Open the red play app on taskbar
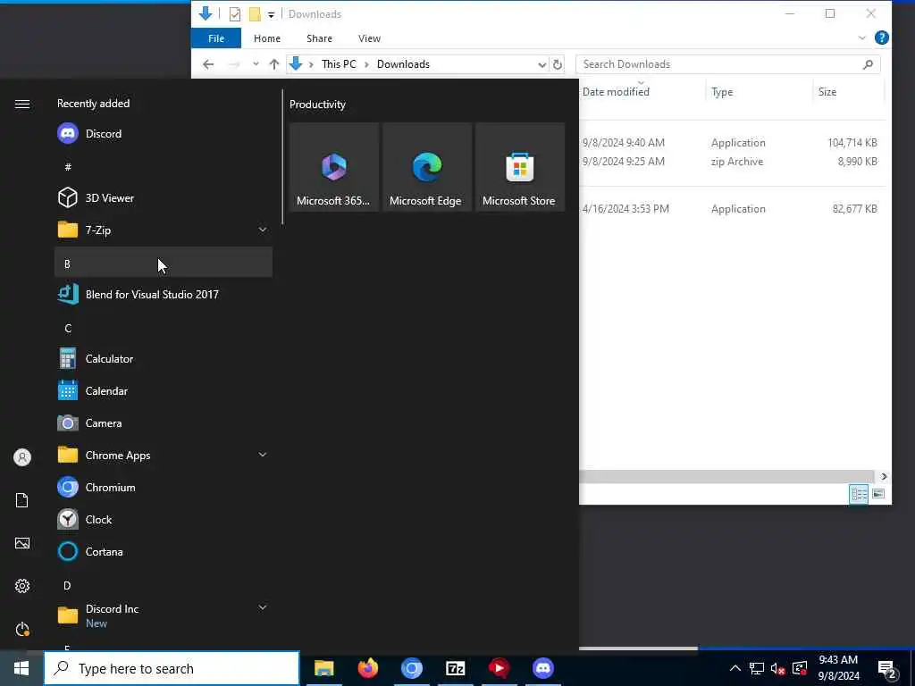 click(499, 668)
